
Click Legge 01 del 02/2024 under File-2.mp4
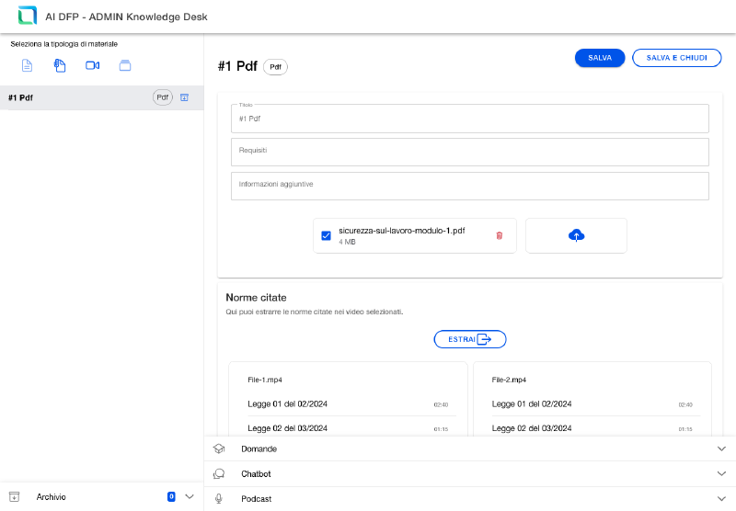pos(532,404)
